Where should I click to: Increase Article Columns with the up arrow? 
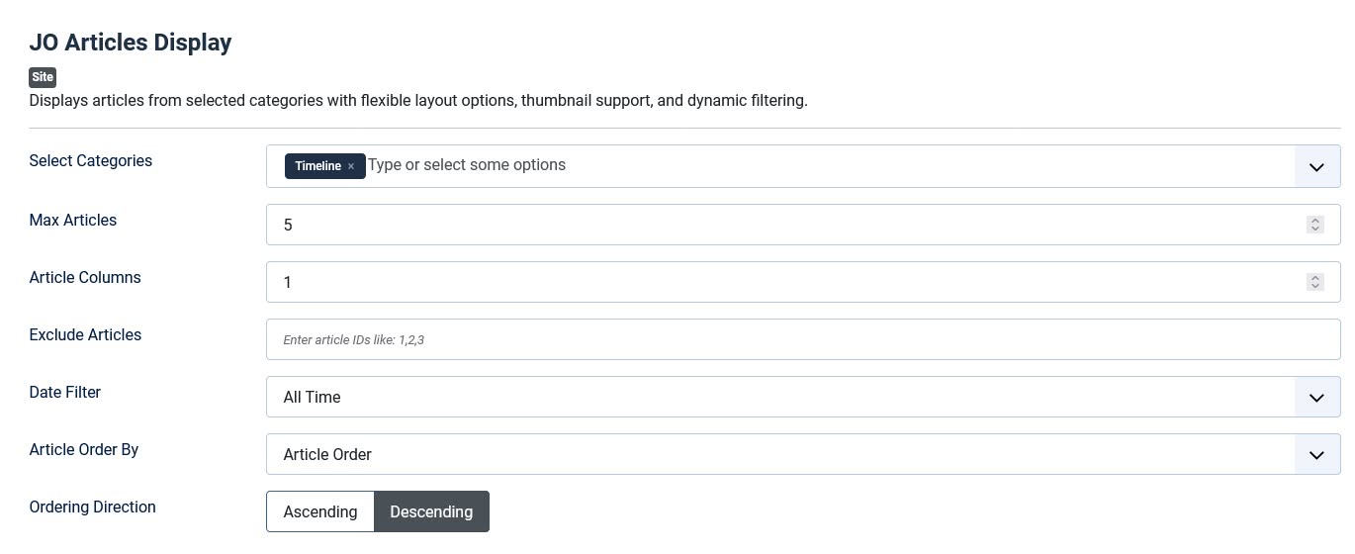pyautogui.click(x=1315, y=278)
